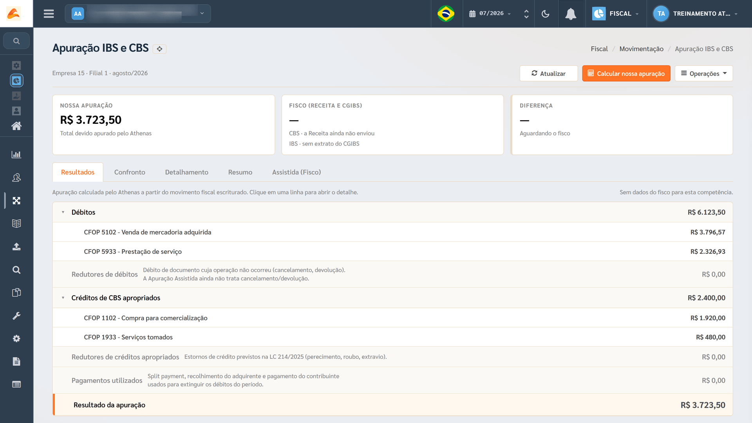Click the sidebar search box
Image resolution: width=752 pixels, height=423 pixels.
16,41
